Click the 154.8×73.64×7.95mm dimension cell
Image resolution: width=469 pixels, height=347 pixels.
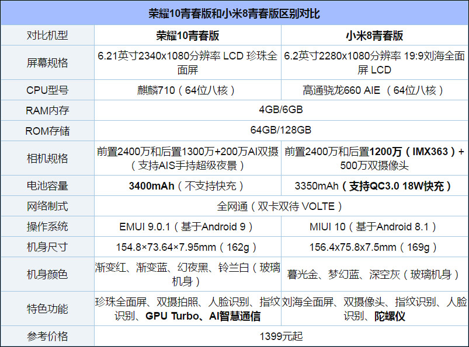click(x=187, y=247)
